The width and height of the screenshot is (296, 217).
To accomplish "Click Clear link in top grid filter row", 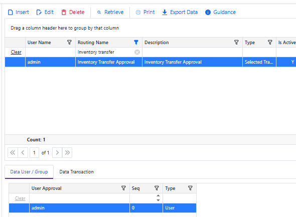I will pos(16,52).
